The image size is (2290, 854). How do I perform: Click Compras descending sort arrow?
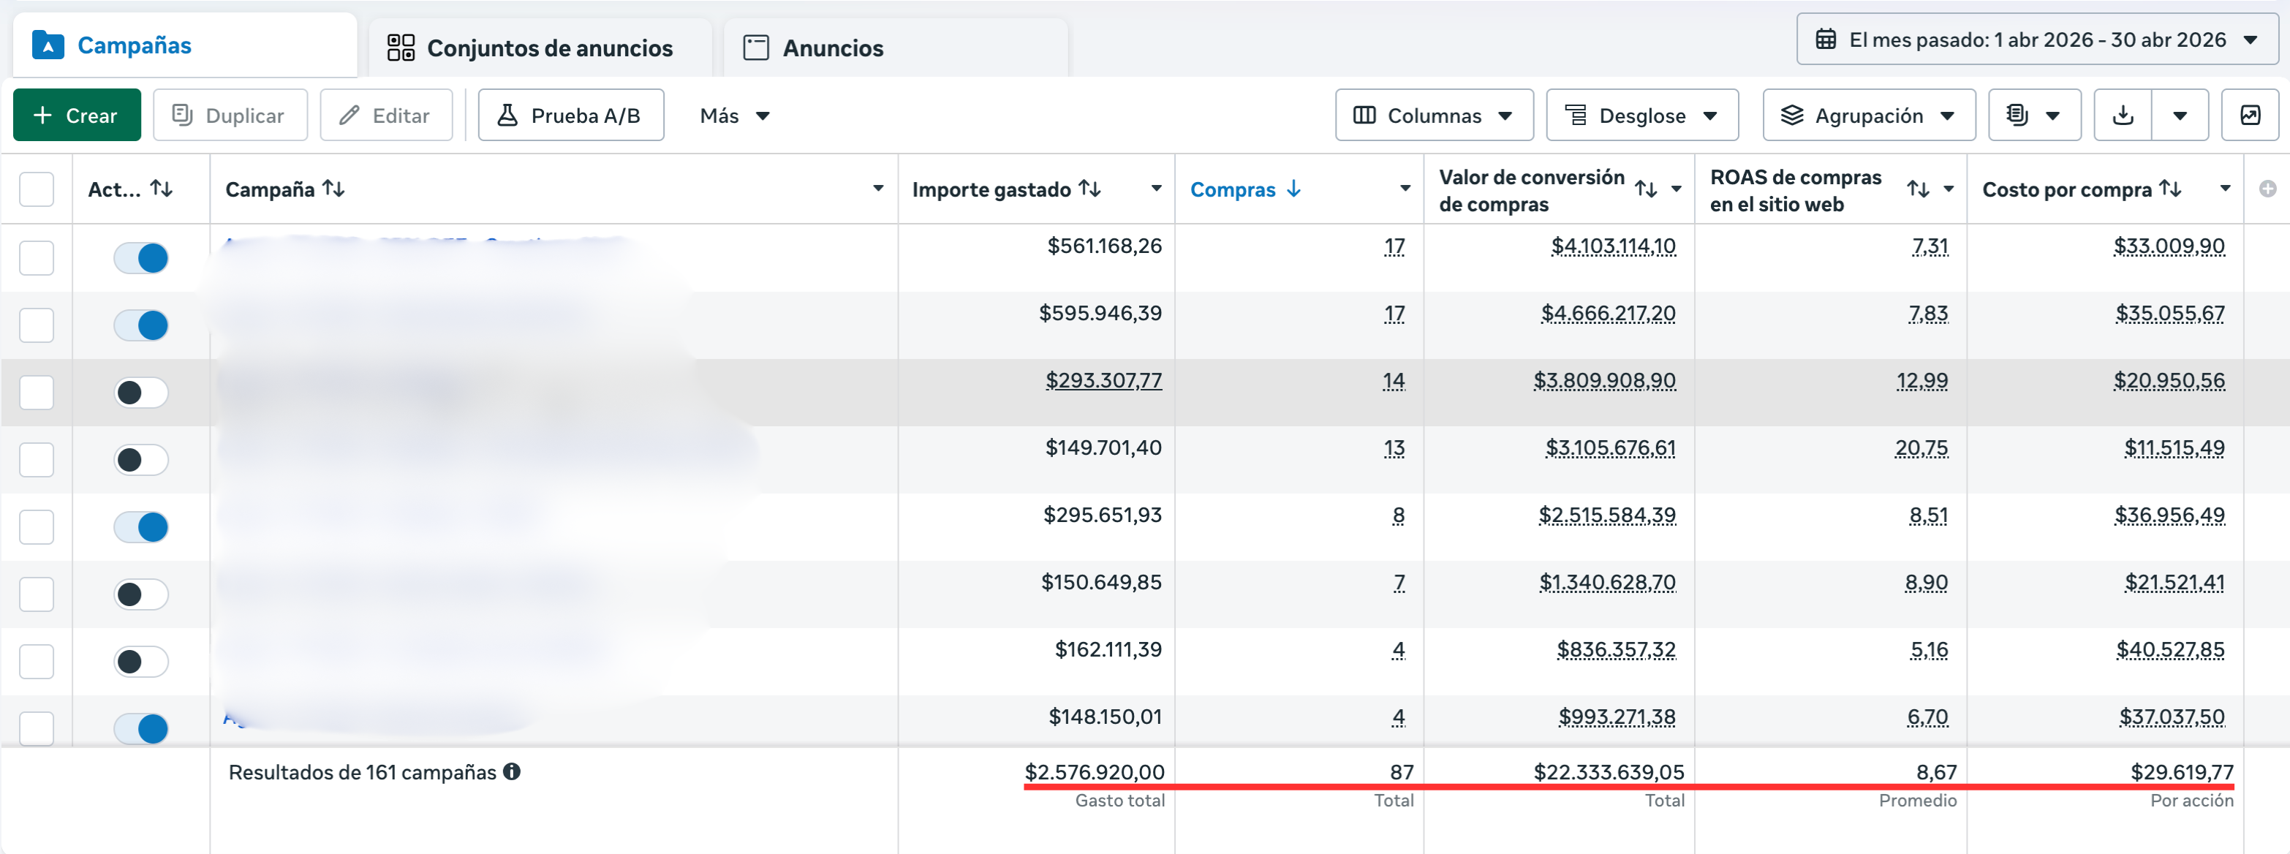click(x=1293, y=189)
